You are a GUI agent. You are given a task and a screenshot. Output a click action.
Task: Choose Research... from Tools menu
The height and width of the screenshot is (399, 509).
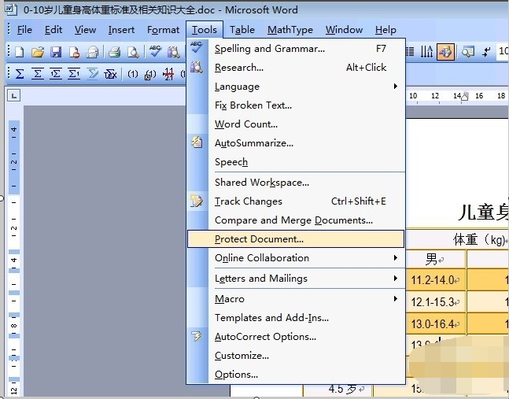[x=297, y=68]
